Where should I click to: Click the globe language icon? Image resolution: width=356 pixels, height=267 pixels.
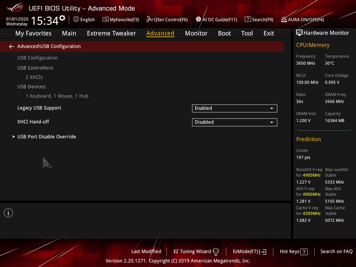[76, 19]
